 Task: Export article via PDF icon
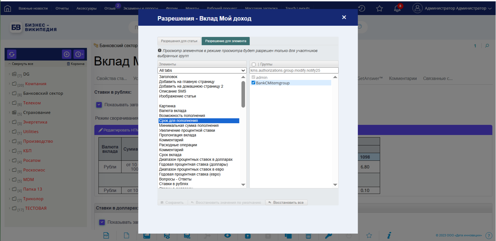point(106,235)
